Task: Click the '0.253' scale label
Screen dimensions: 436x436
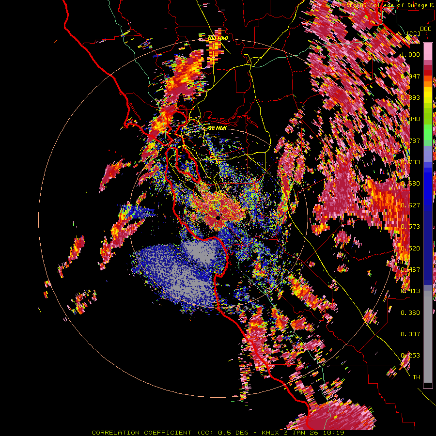Action: tap(410, 356)
